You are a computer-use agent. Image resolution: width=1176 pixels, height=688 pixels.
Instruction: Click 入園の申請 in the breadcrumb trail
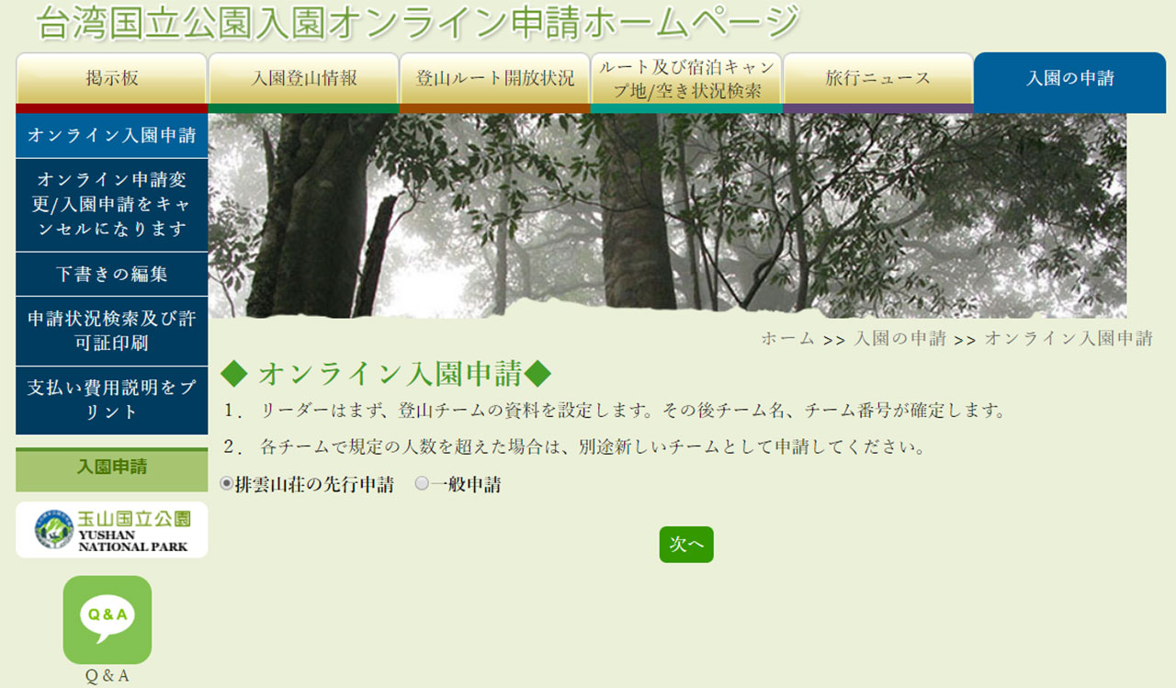[x=899, y=338]
